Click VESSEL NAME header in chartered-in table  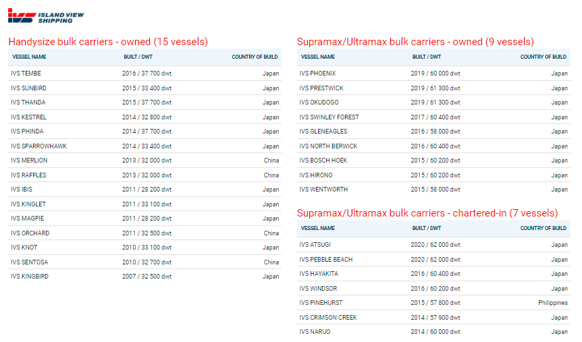coord(318,228)
